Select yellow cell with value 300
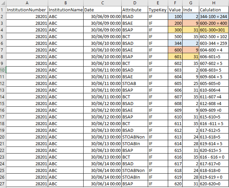 (x=175, y=30)
